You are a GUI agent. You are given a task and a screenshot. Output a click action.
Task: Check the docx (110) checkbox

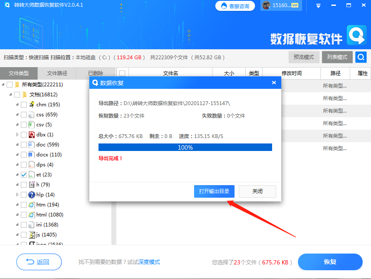[x=24, y=154]
